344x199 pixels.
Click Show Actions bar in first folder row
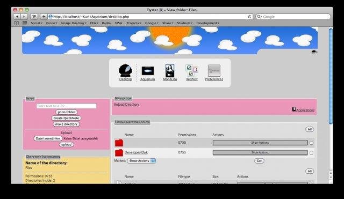(x=260, y=143)
